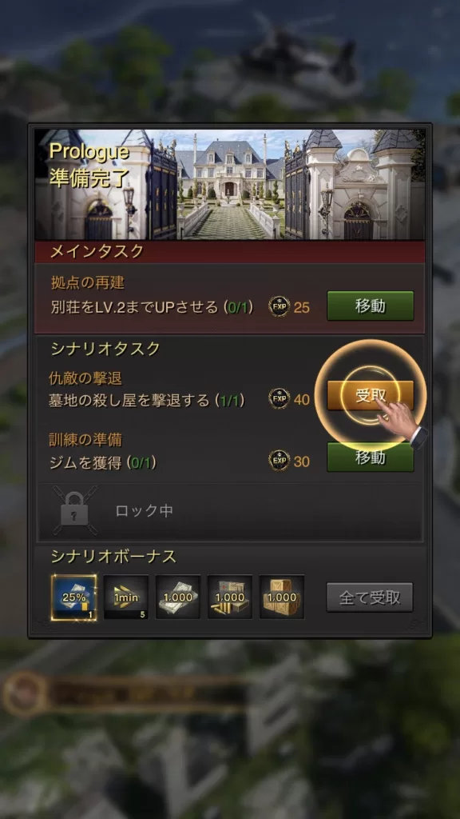The width and height of the screenshot is (460, 819).
Task: Tap the padlock icon in locked row
Action: (x=74, y=511)
